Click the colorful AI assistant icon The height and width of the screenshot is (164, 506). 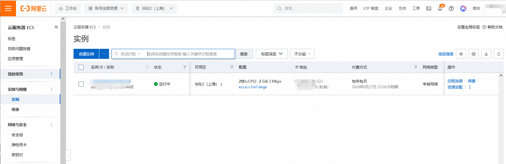pyautogui.click(x=463, y=8)
